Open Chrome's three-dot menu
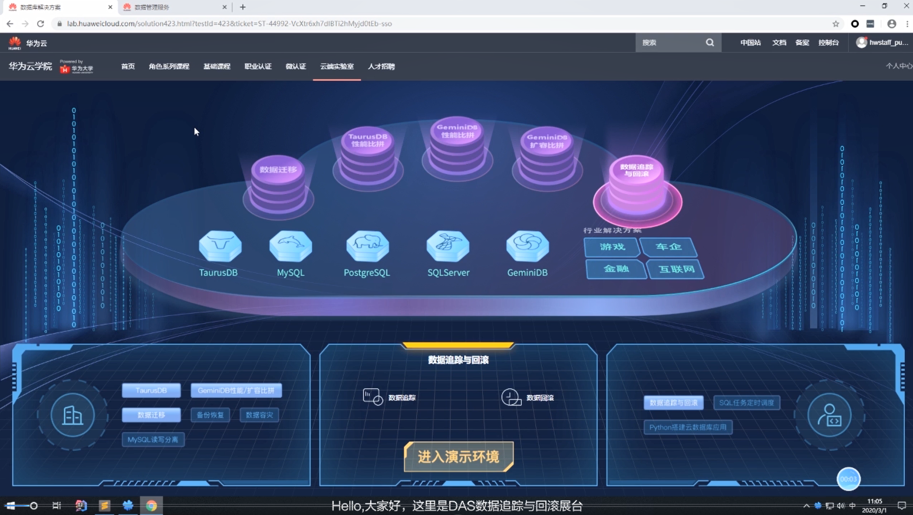 pos(907,23)
